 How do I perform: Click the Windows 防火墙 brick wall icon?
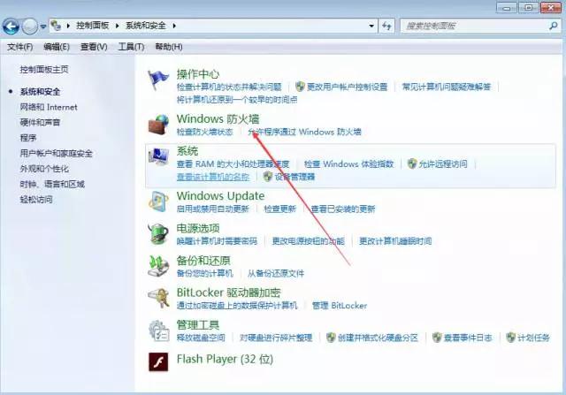(159, 125)
